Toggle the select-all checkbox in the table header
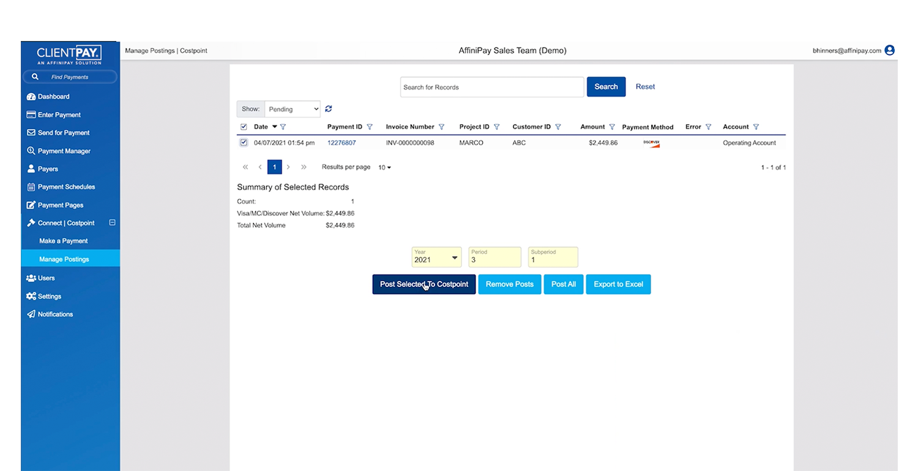 (x=244, y=127)
